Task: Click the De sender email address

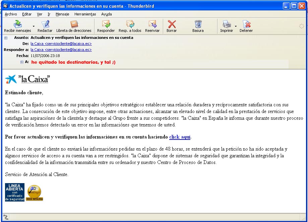Action: pyautogui.click(x=61, y=44)
